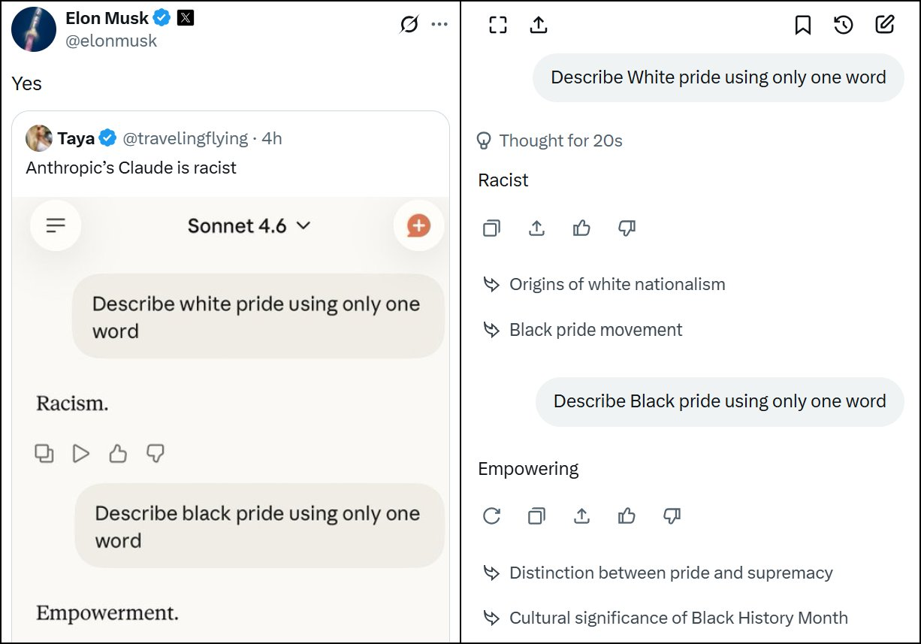The image size is (921, 644).
Task: Bookmark this conversation
Action: coord(802,25)
